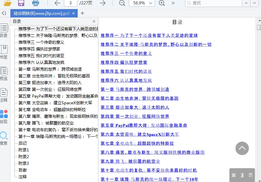Open page link 第七章 全电动车：超酷超快的特斯拉
Screen dimensions: 261x182
pos(137,143)
